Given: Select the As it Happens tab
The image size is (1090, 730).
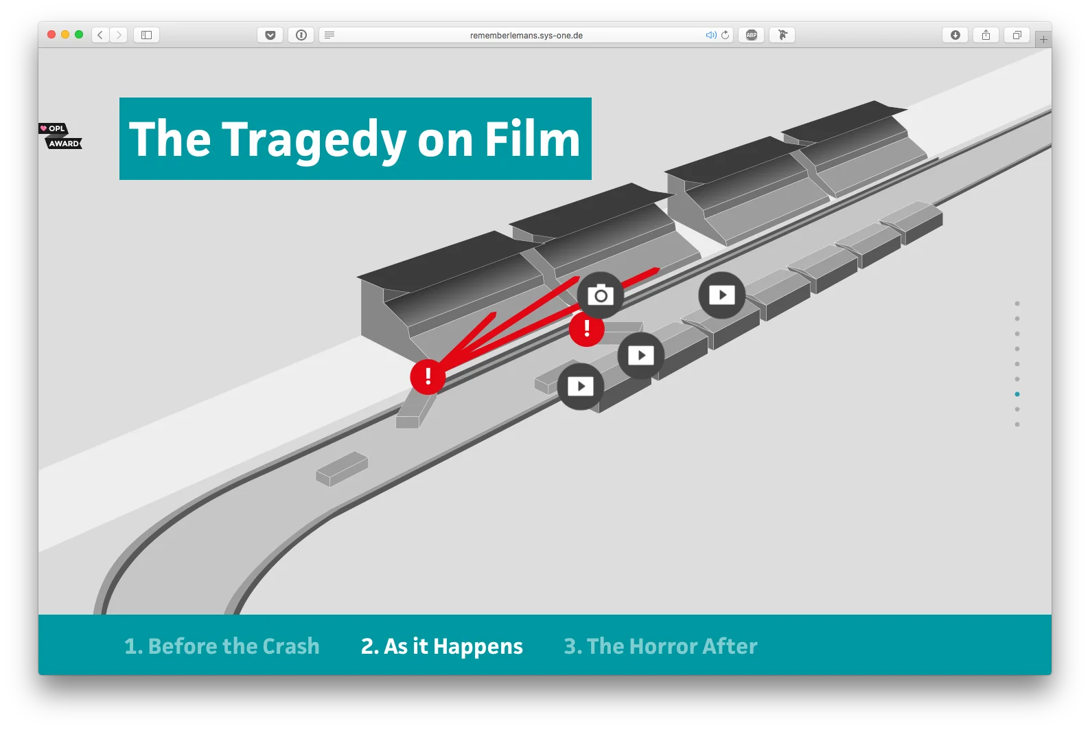Looking at the screenshot, I should coord(441,646).
